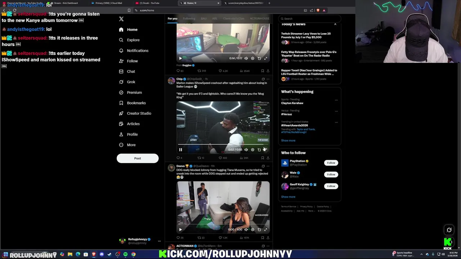The height and width of the screenshot is (259, 461).
Task: Open the Follow item in the sidebar menu
Action: (128, 61)
